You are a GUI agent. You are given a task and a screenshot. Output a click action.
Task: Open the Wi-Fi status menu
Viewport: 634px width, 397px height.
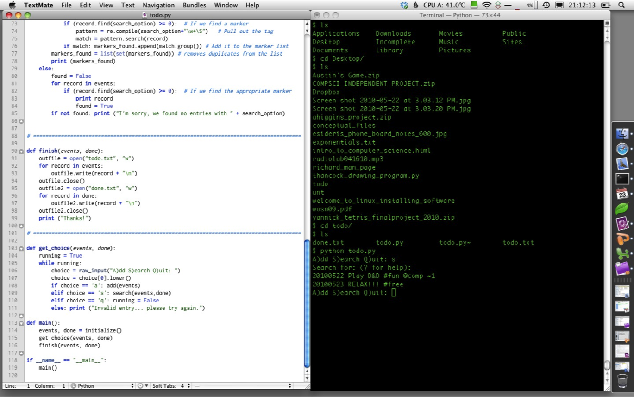pyautogui.click(x=486, y=5)
